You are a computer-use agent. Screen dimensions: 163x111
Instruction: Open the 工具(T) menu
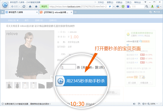pyautogui.click(x=128, y=2)
